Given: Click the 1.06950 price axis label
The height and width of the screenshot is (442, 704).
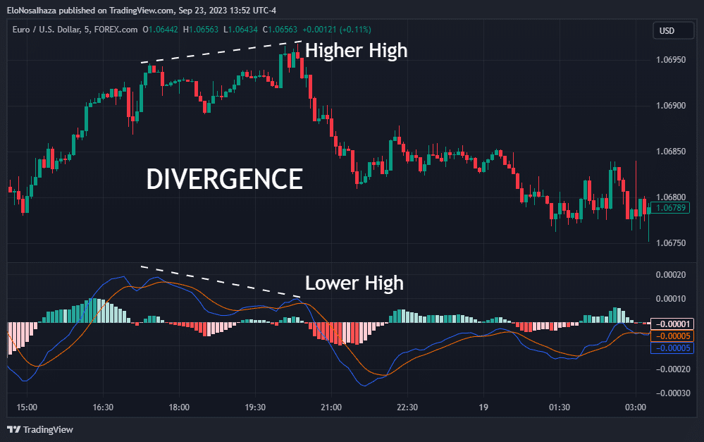Looking at the screenshot, I should pos(671,60).
